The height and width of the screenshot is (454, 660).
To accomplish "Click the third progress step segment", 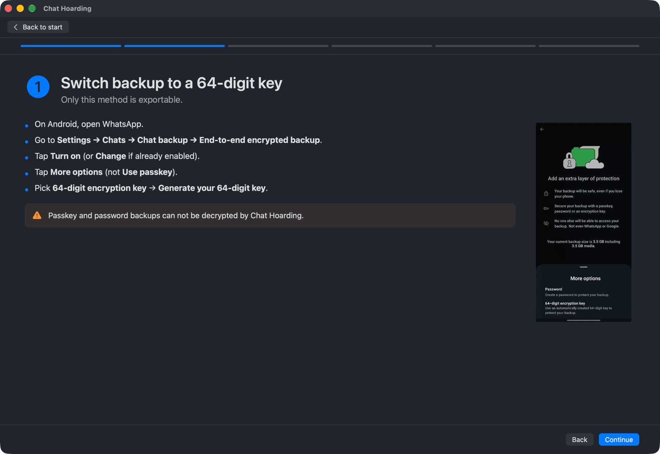I will (278, 46).
